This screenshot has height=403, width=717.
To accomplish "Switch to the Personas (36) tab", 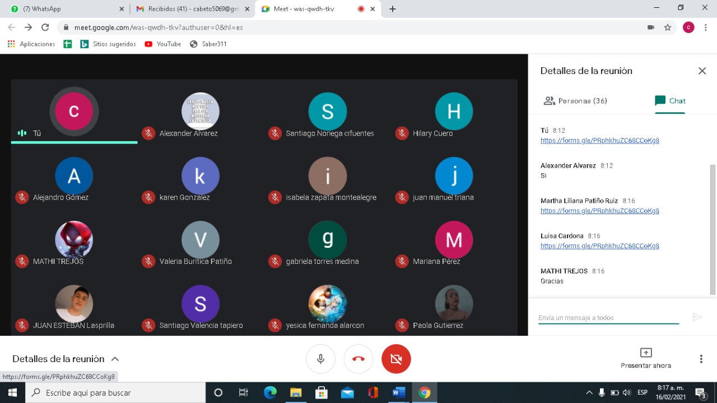I will click(x=575, y=101).
